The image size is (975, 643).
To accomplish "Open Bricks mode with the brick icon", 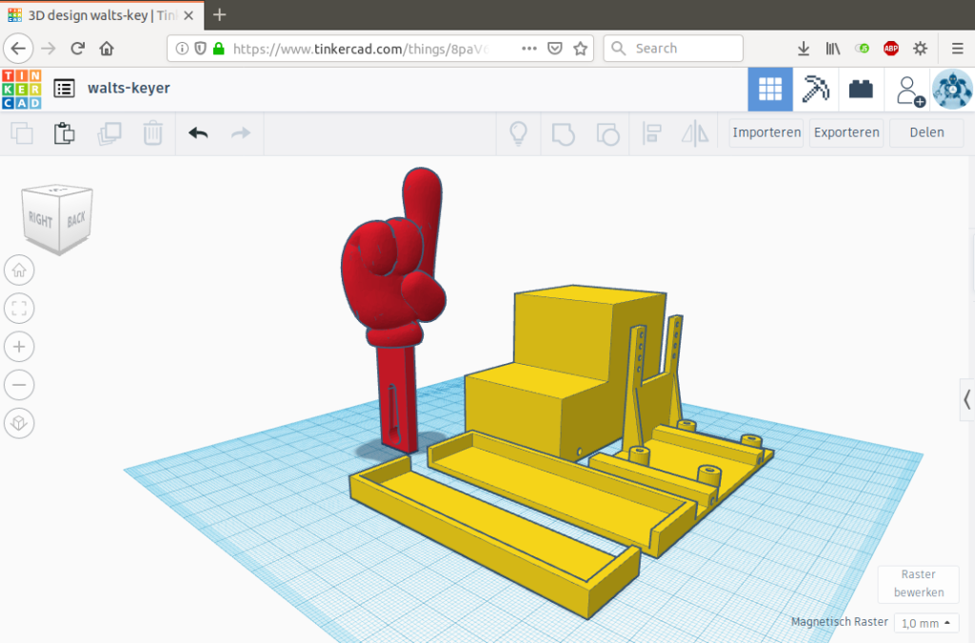I will pyautogui.click(x=862, y=90).
